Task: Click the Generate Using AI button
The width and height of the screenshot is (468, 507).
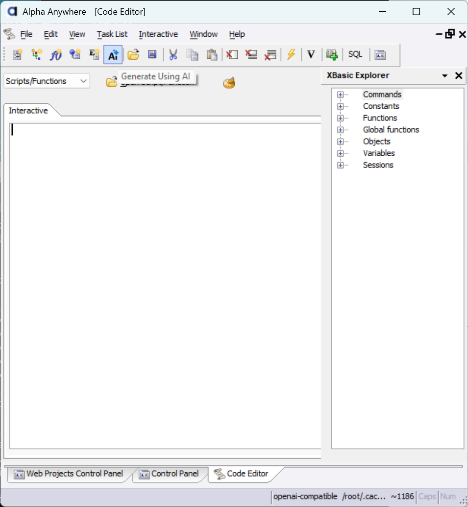Action: 113,55
